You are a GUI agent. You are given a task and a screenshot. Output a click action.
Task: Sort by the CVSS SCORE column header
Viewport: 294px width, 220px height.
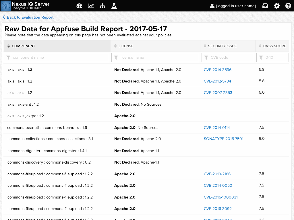point(274,46)
